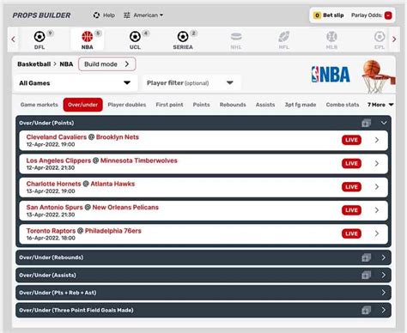Switch to the Game markets tab
Viewport: 407px width, 333px height.
coord(39,105)
